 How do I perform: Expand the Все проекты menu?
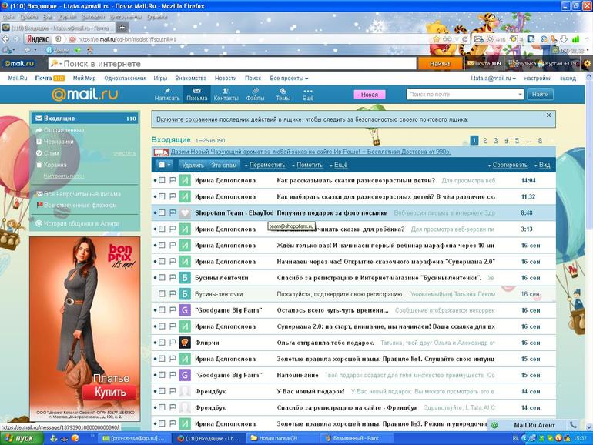point(288,78)
